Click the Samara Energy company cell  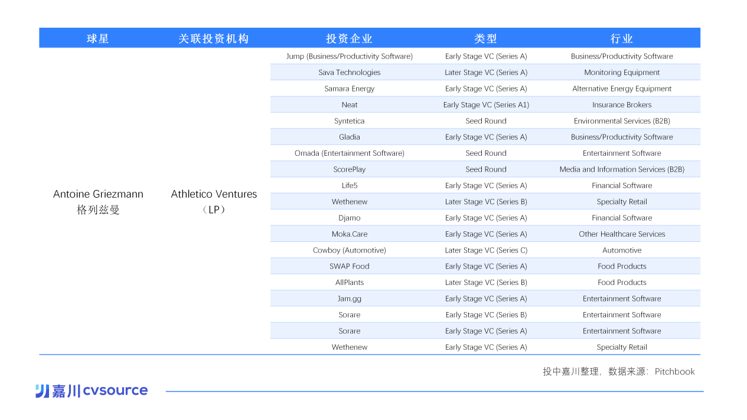coord(350,88)
